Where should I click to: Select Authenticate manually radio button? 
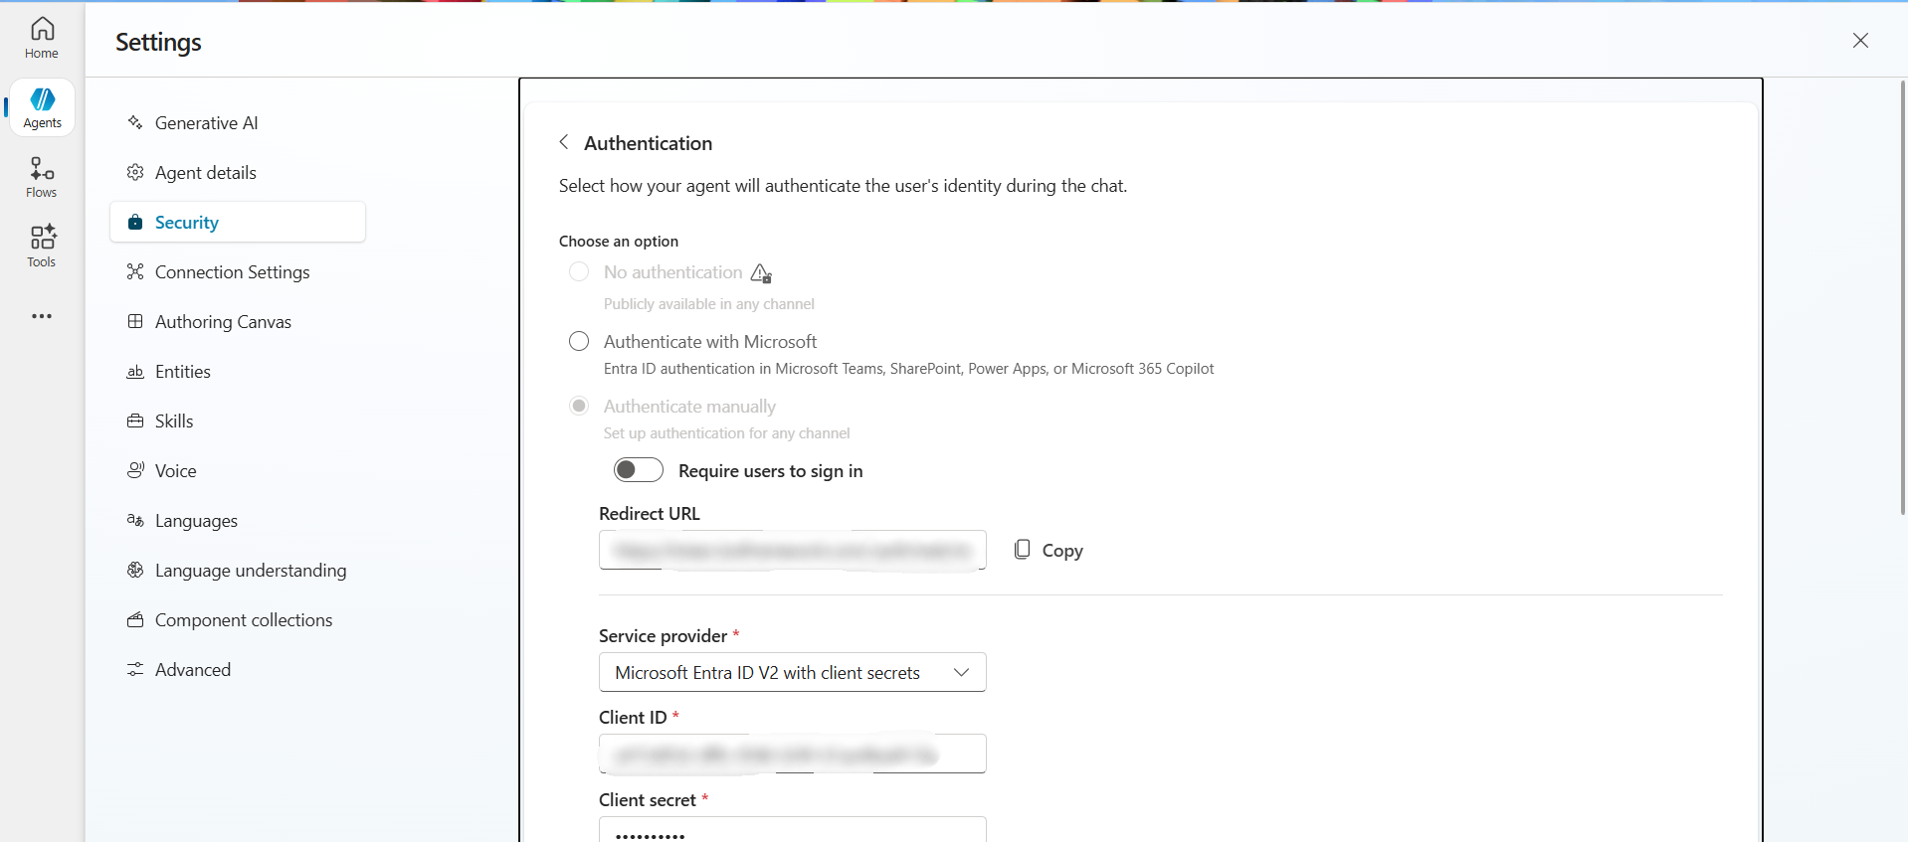(x=579, y=406)
